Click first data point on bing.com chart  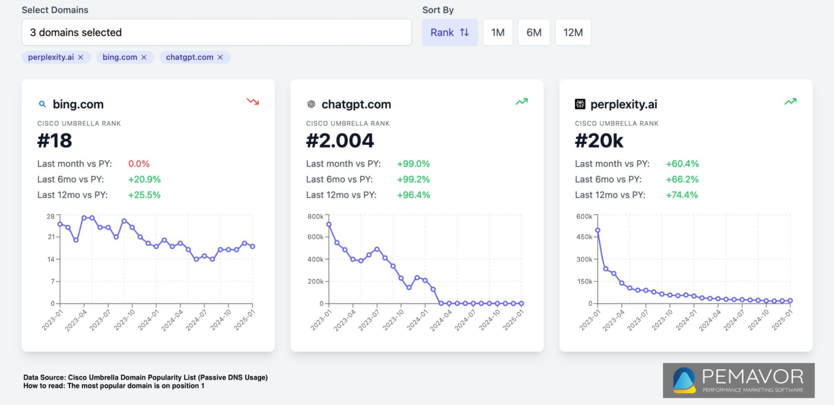[60, 224]
